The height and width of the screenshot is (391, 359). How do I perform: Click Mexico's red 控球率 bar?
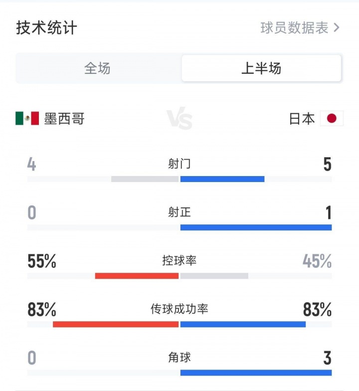[x=137, y=276]
